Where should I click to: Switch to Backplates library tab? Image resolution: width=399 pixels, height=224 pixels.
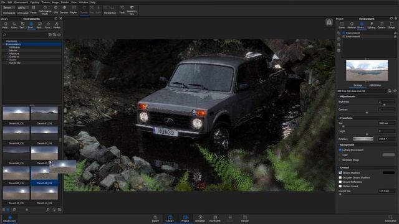[39, 25]
